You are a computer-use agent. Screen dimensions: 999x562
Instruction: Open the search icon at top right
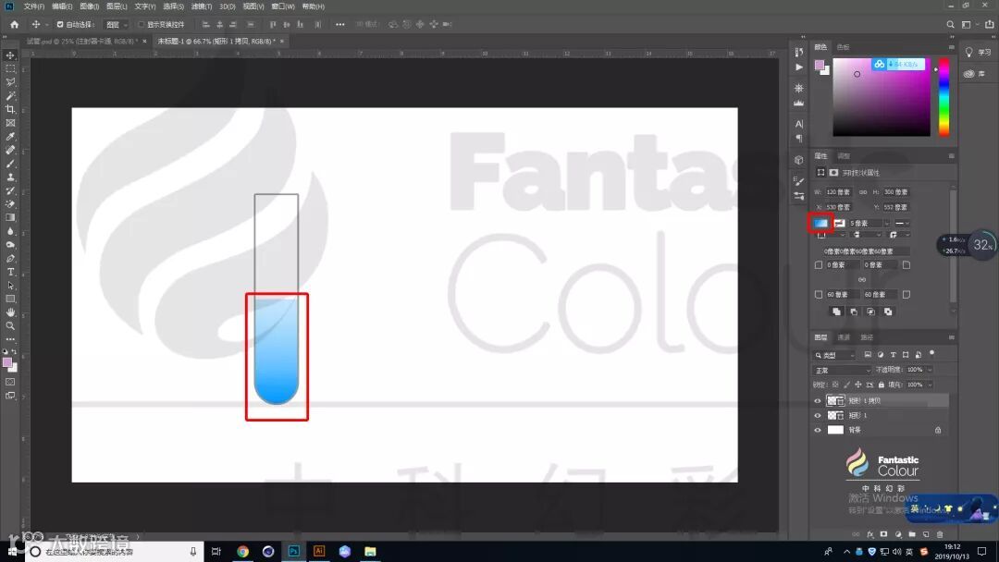[x=950, y=24]
